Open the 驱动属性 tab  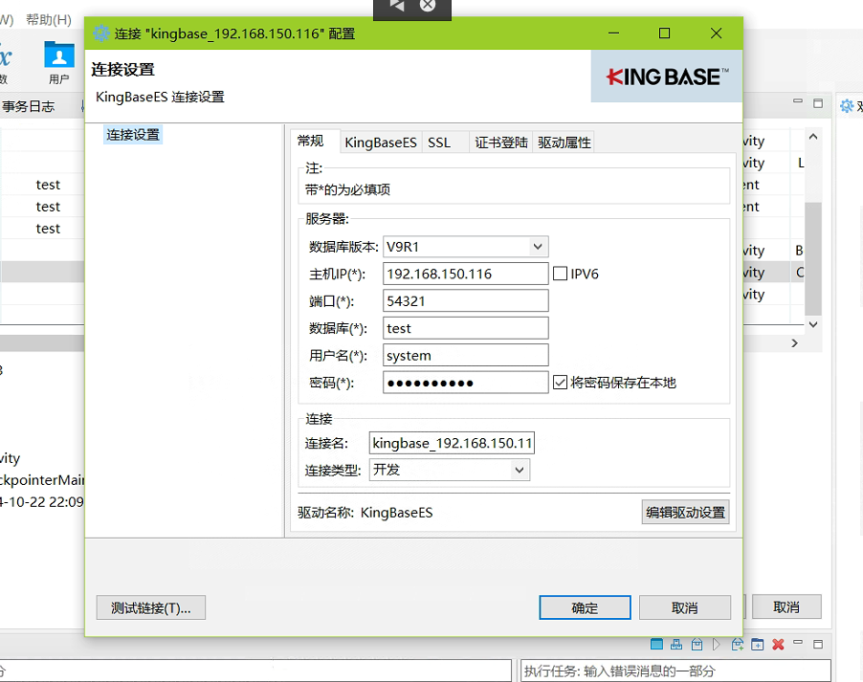tap(564, 143)
